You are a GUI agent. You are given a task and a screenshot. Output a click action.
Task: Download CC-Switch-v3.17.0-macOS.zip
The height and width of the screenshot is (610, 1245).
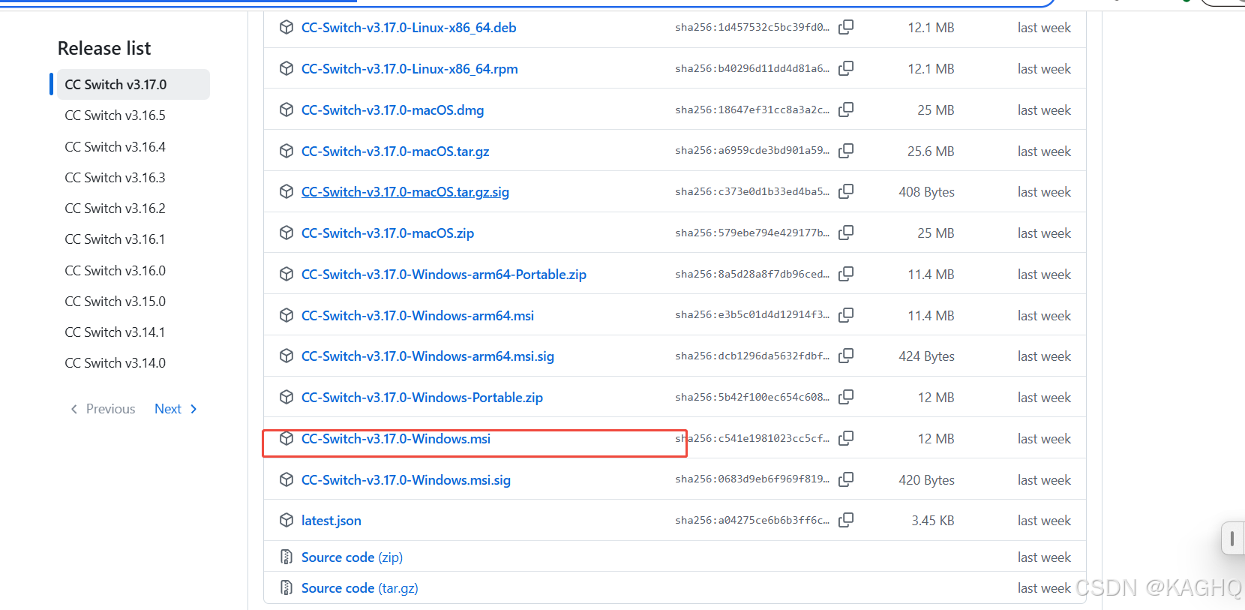point(388,233)
